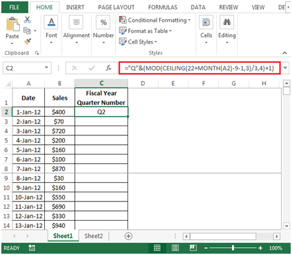
Task: Click in the formula bar input
Action: pyautogui.click(x=200, y=68)
